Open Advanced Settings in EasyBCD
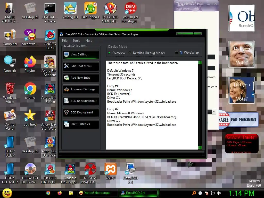Screen dimensions: 264x198 (81, 89)
